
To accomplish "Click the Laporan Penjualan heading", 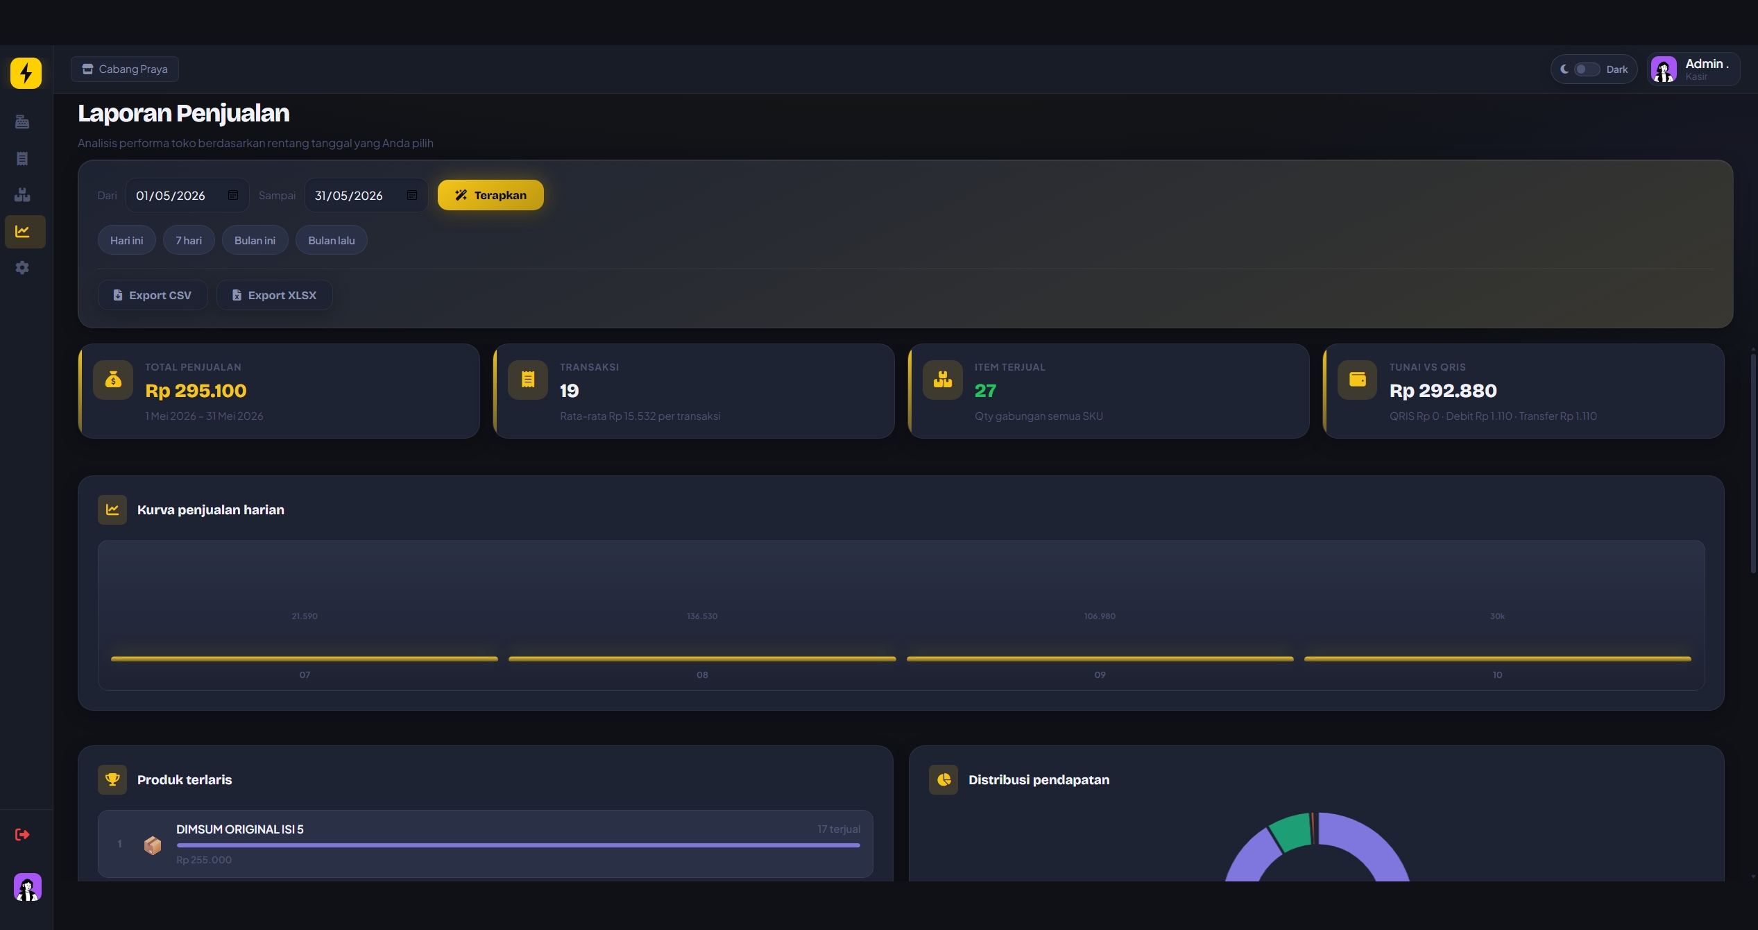I will [184, 113].
